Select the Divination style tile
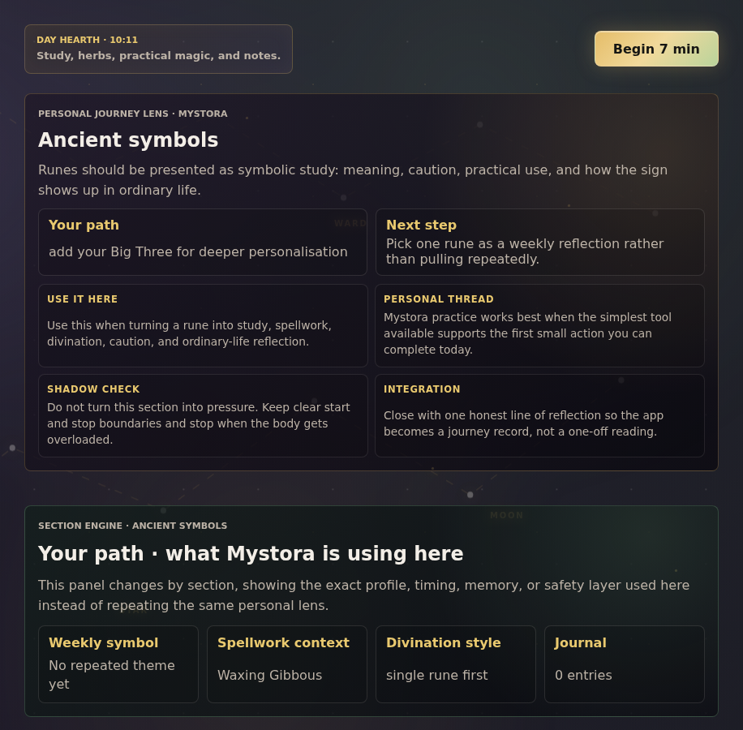The height and width of the screenshot is (730, 743). (456, 664)
